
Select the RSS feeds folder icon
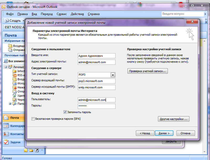[14, 75]
